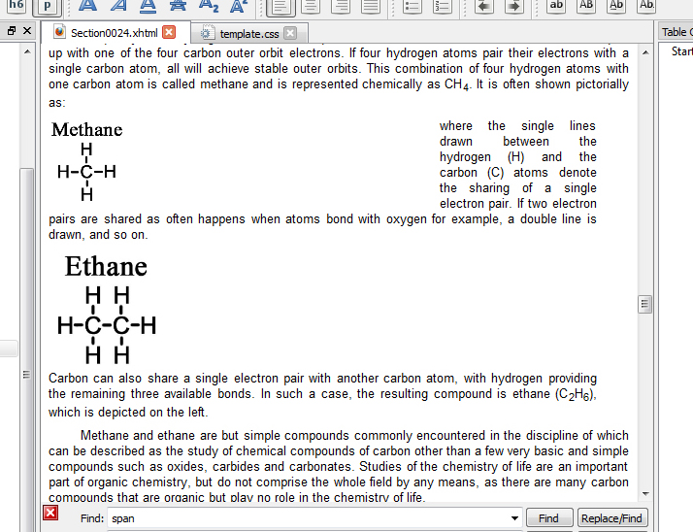Screen dimensions: 693x532
Task: Apply superscript formatting
Action: 239,6
